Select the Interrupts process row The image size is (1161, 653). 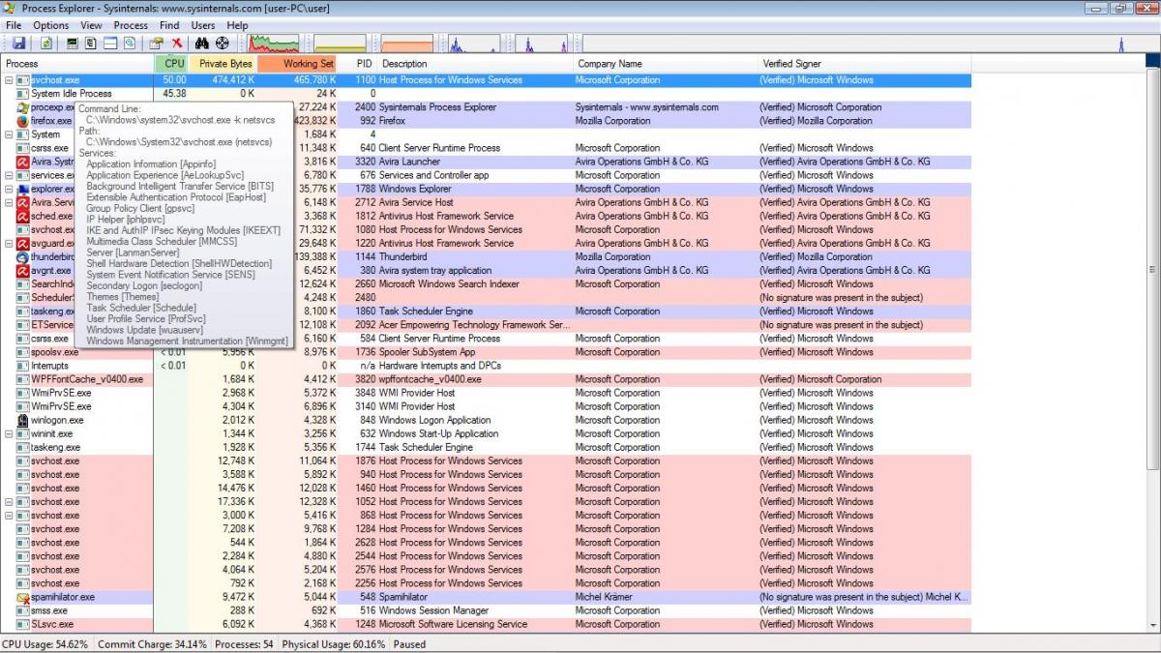(x=486, y=366)
